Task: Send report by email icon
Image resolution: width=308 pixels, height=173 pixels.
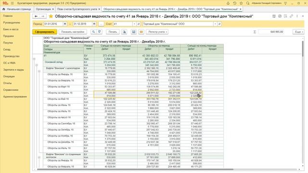Action: [141, 32]
